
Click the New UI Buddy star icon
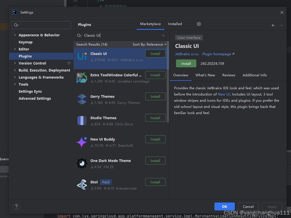(x=82, y=142)
